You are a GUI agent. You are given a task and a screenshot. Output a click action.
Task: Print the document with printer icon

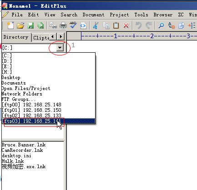tap(63, 25)
